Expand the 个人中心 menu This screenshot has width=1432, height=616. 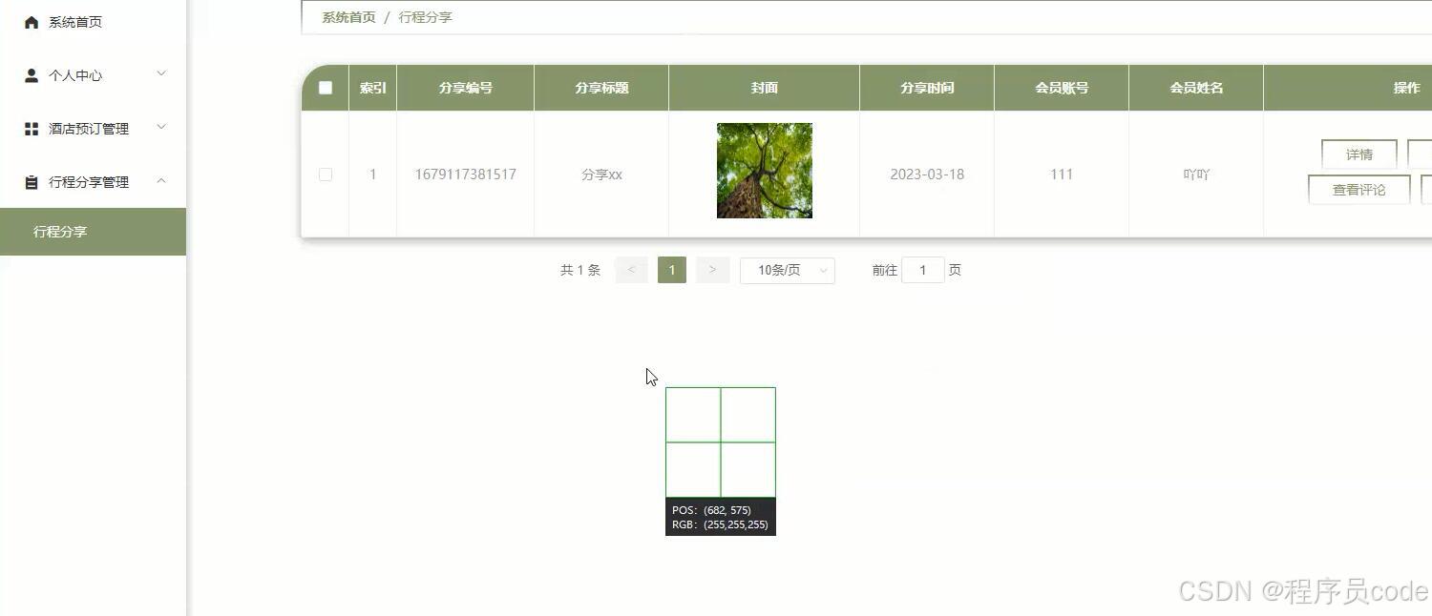93,74
